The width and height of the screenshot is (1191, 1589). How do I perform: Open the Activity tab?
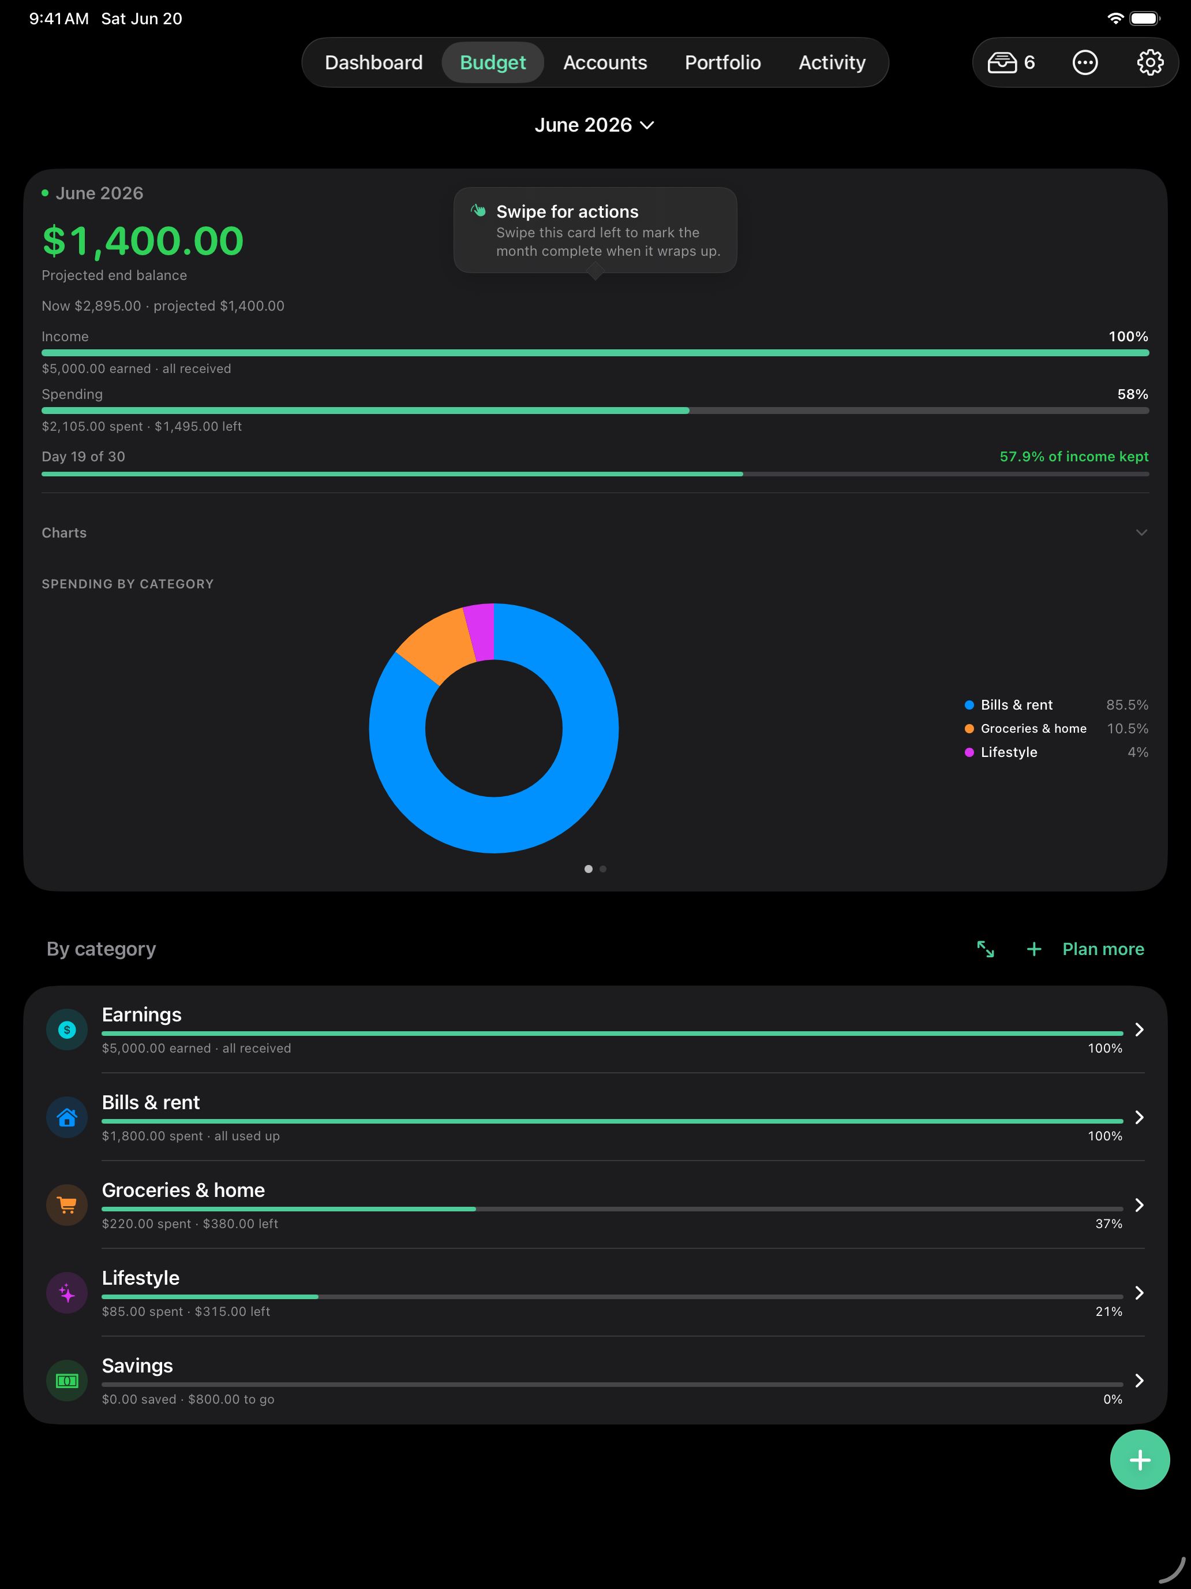pos(832,62)
